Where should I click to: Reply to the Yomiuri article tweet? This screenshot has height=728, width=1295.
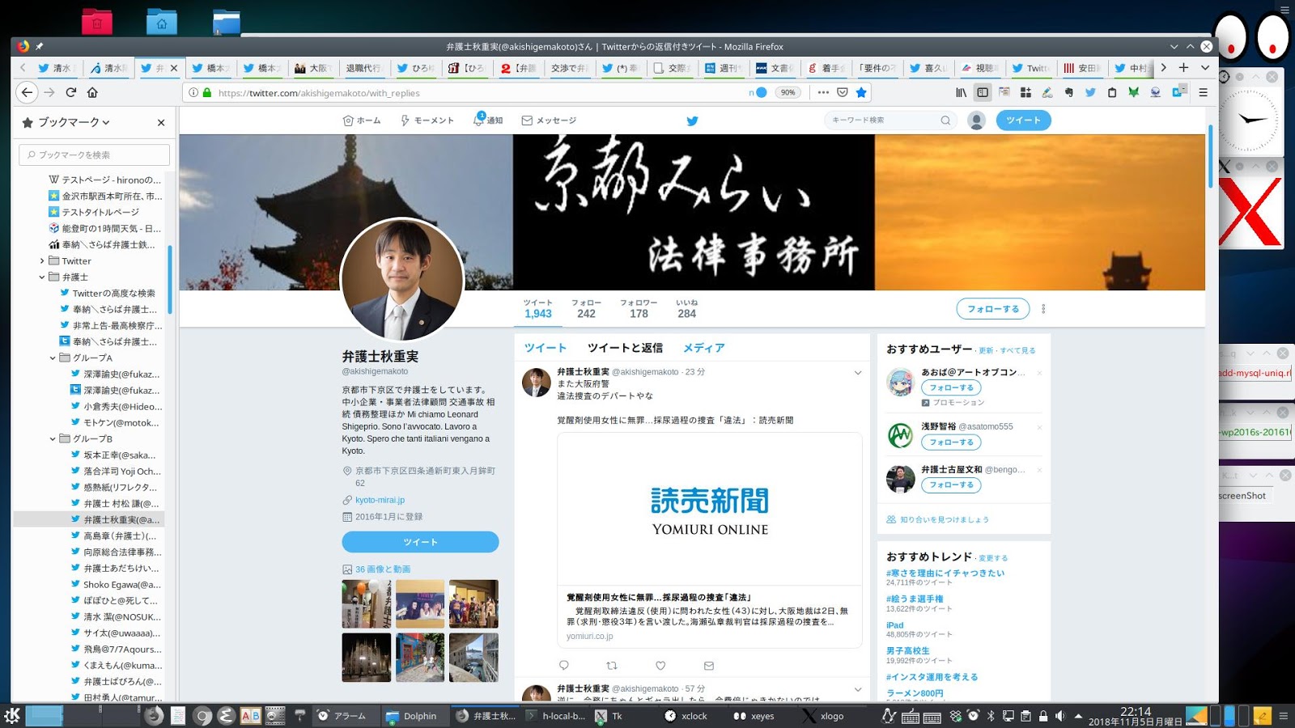pyautogui.click(x=564, y=666)
